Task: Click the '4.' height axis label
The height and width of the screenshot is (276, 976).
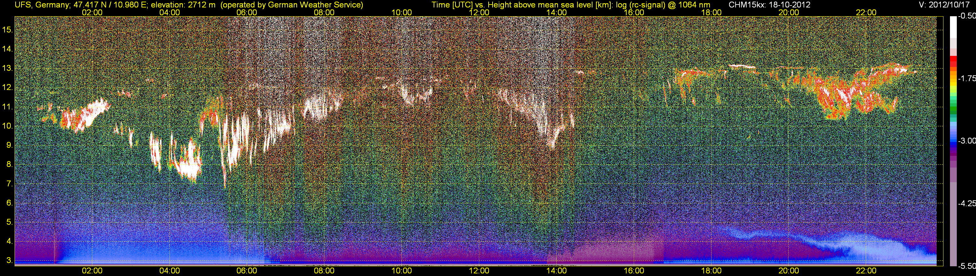Action: (9, 241)
